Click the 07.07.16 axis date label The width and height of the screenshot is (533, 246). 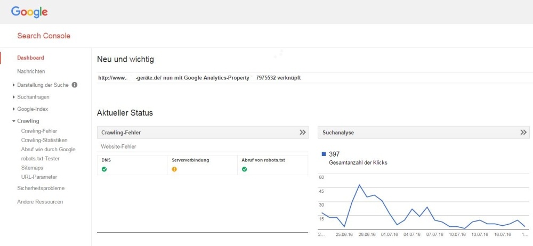coord(435,234)
